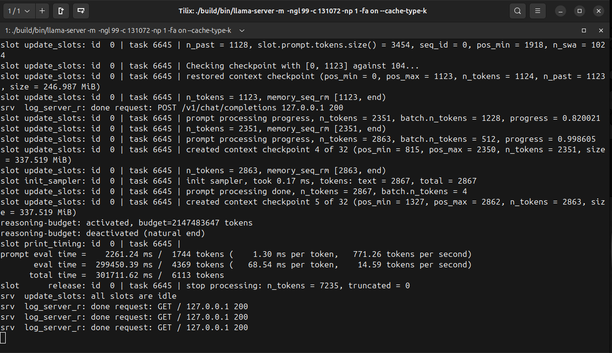Maximize the llama-server terminal pane
The height and width of the screenshot is (353, 612).
[x=584, y=30]
